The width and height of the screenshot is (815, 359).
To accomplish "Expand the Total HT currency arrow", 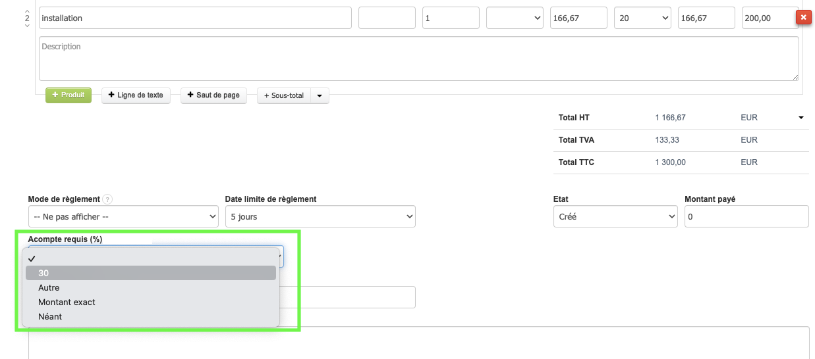I will coord(801,118).
